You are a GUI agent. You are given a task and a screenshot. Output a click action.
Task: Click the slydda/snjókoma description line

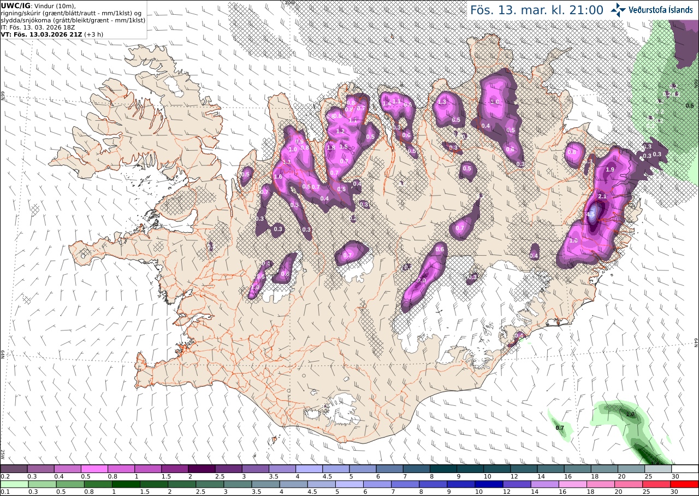pos(73,20)
